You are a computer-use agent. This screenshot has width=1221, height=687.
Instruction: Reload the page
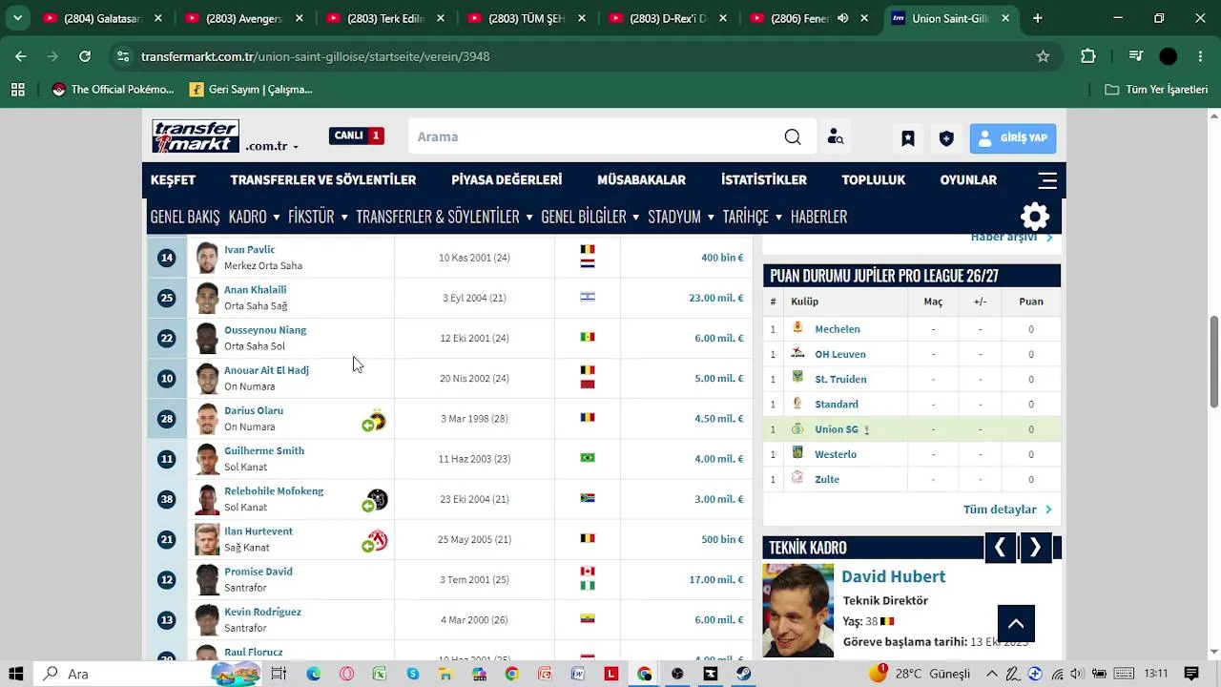pos(85,56)
